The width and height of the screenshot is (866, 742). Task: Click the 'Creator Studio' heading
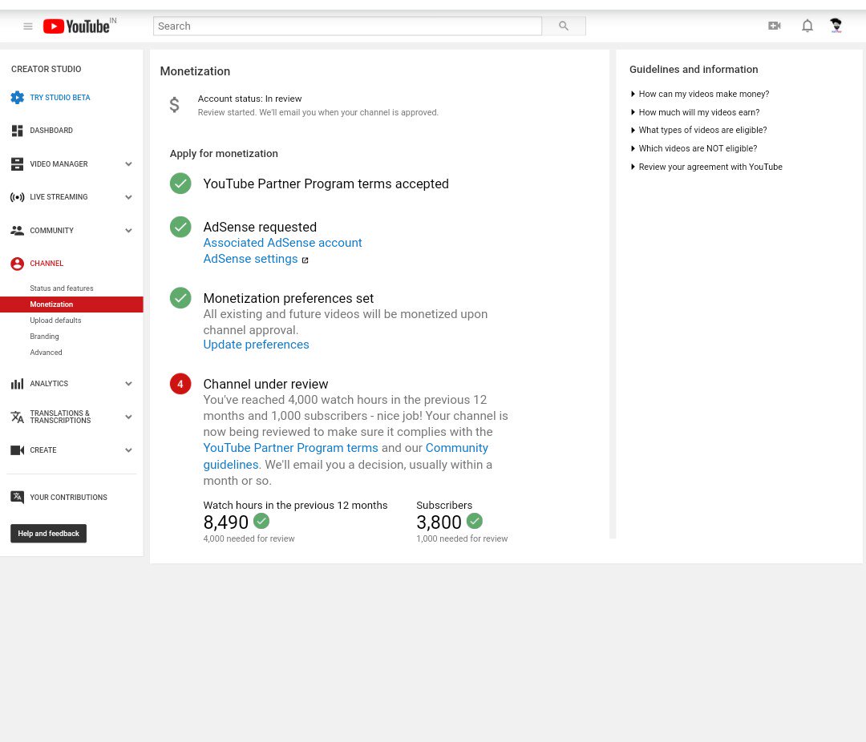(46, 69)
